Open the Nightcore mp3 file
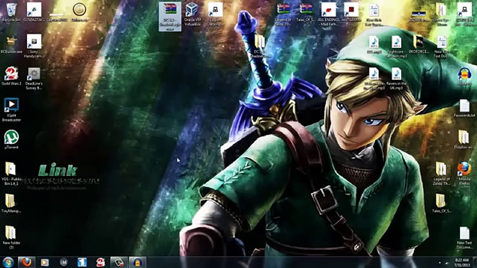 coord(397,47)
